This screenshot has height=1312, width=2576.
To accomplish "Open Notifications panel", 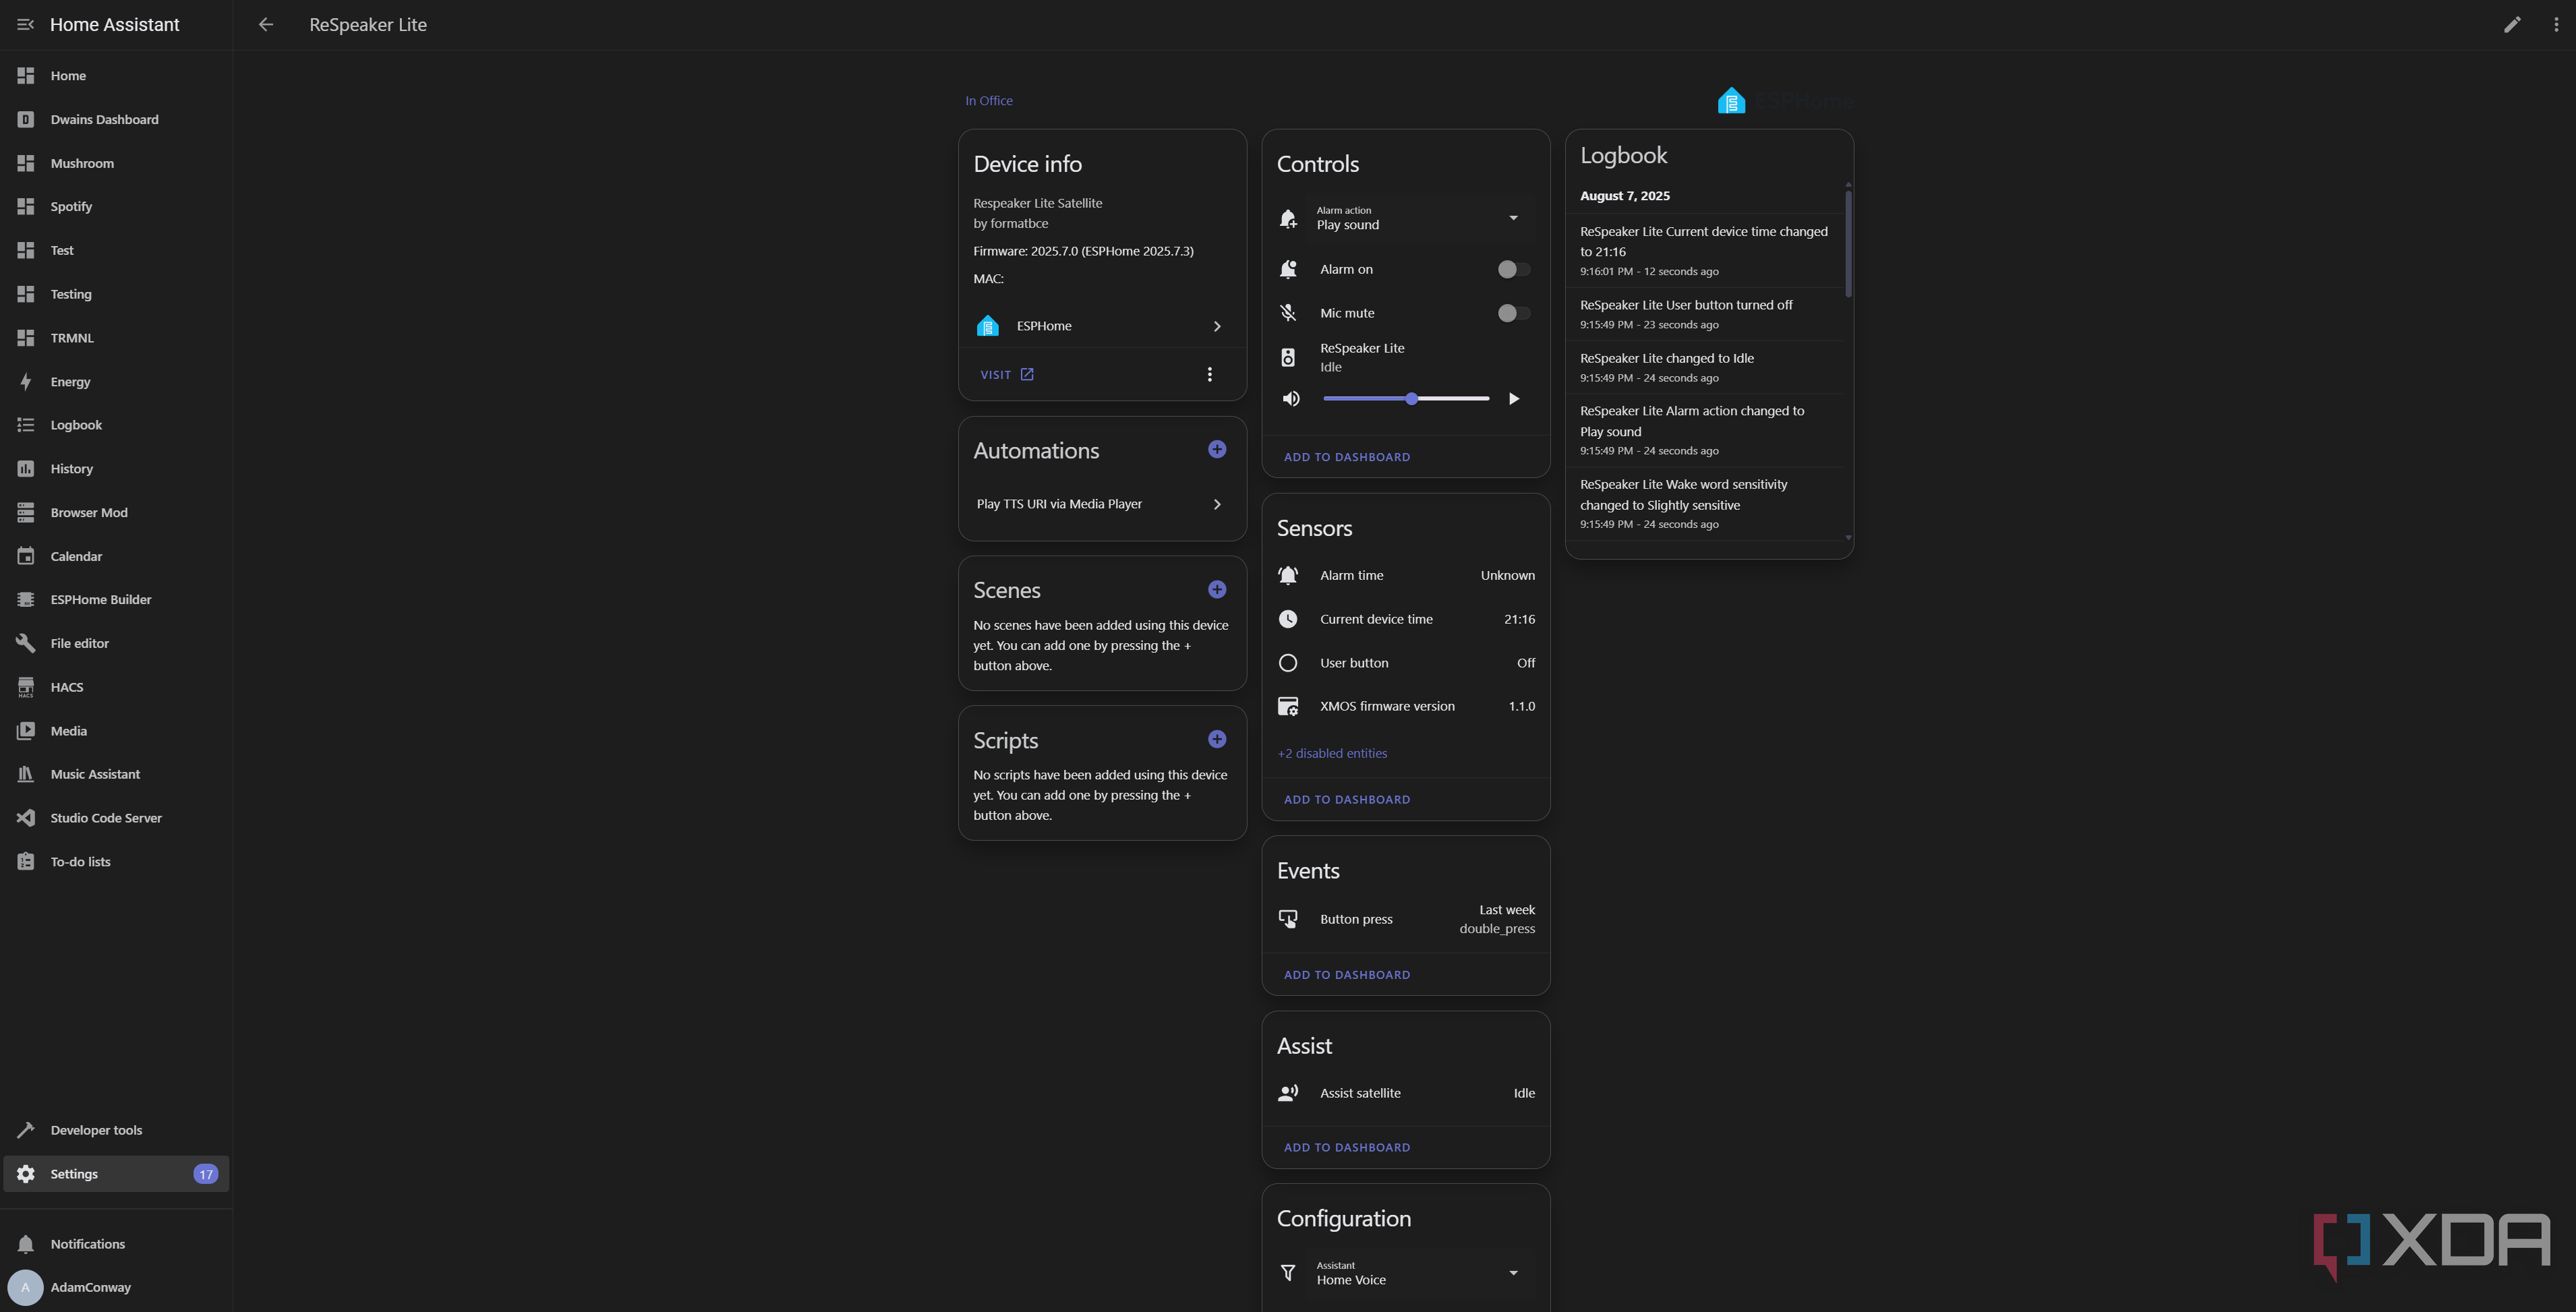I will click(116, 1244).
